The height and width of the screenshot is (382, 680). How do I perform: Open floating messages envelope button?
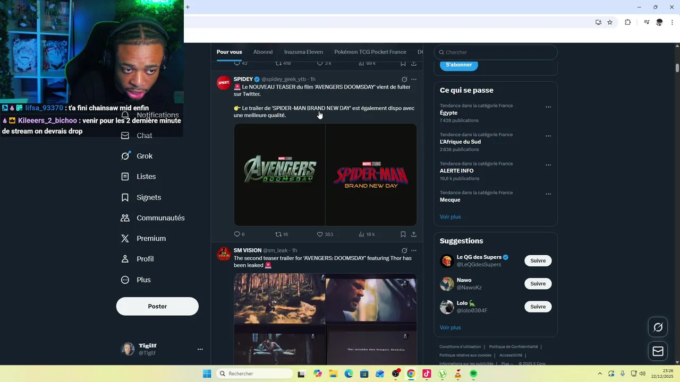tap(658, 351)
